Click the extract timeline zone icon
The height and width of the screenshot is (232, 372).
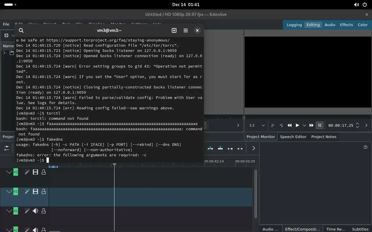(x=230, y=148)
